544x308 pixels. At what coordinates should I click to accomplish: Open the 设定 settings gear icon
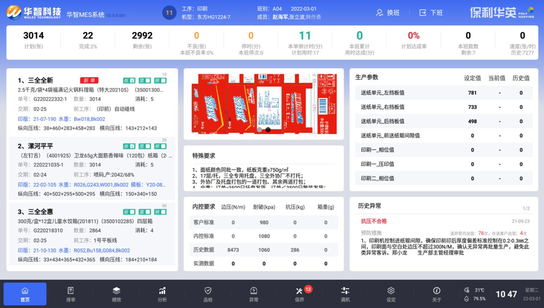point(391,294)
